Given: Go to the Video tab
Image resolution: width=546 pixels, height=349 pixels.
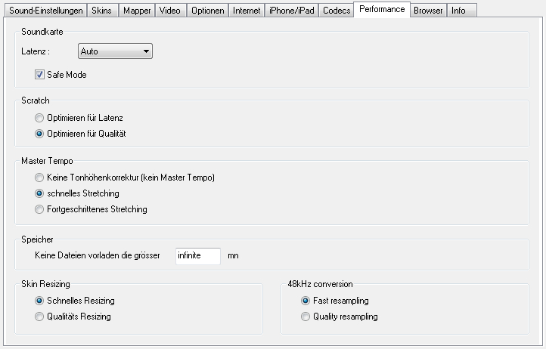Looking at the screenshot, I should [x=170, y=11].
